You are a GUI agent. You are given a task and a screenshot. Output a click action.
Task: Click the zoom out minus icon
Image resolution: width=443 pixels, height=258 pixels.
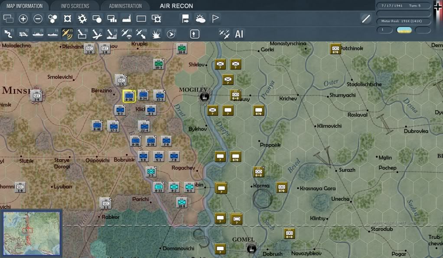click(x=38, y=19)
